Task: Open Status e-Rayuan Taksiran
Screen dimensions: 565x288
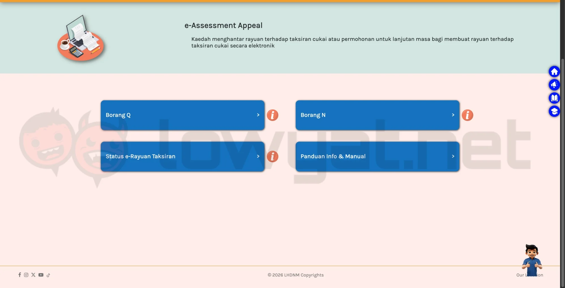Action: [182, 156]
